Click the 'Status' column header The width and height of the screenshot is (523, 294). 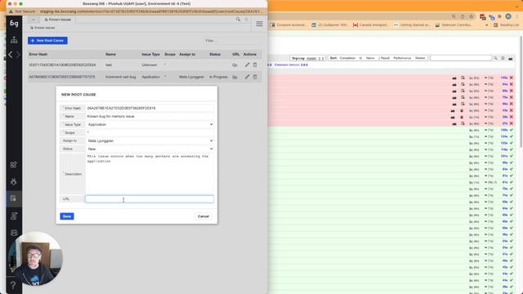[215, 55]
